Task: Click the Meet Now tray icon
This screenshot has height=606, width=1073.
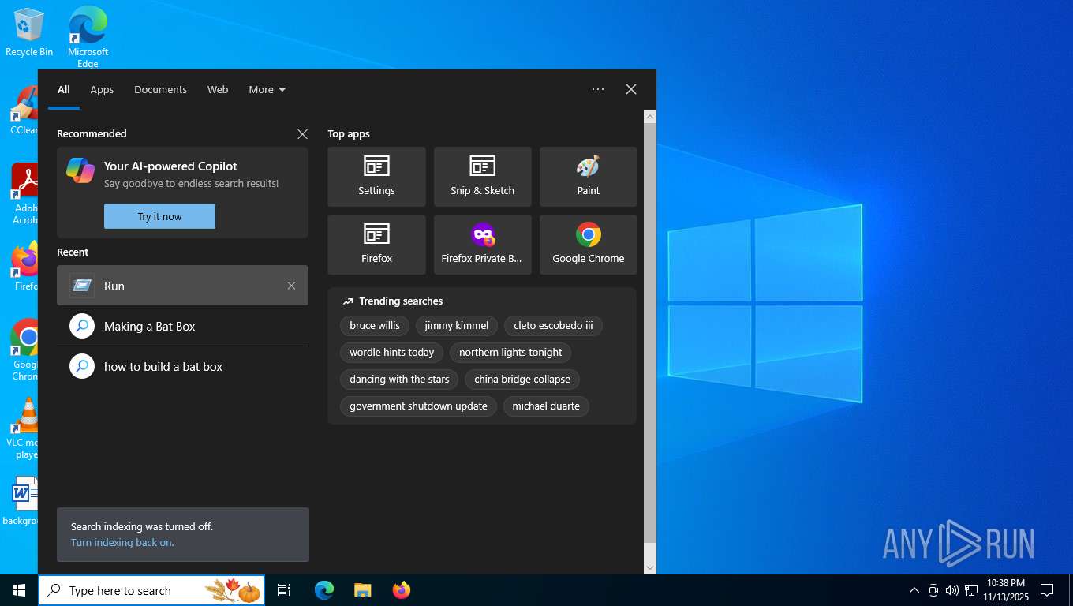Action: tap(933, 590)
